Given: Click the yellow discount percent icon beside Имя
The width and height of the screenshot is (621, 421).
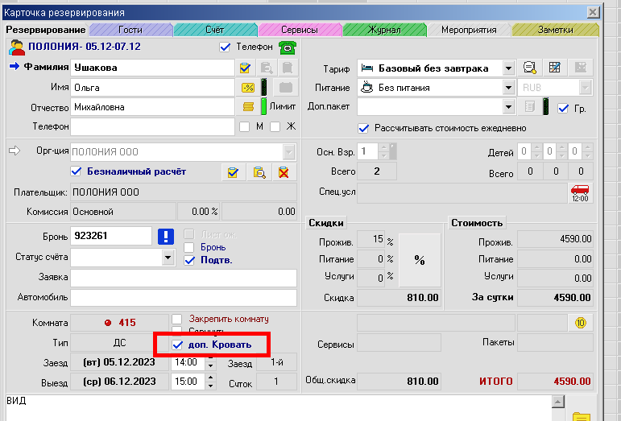Looking at the screenshot, I should click(x=248, y=88).
